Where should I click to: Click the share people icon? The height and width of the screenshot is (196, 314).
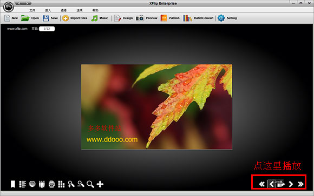(42, 184)
